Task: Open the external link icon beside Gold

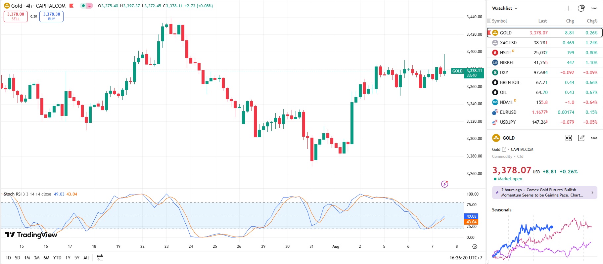Action: click(504, 150)
